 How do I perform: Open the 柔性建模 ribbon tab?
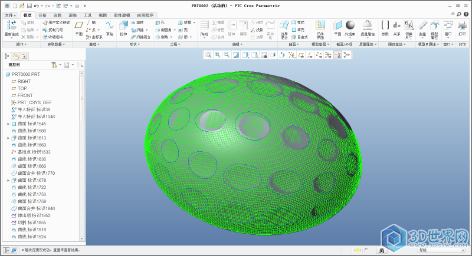121,15
